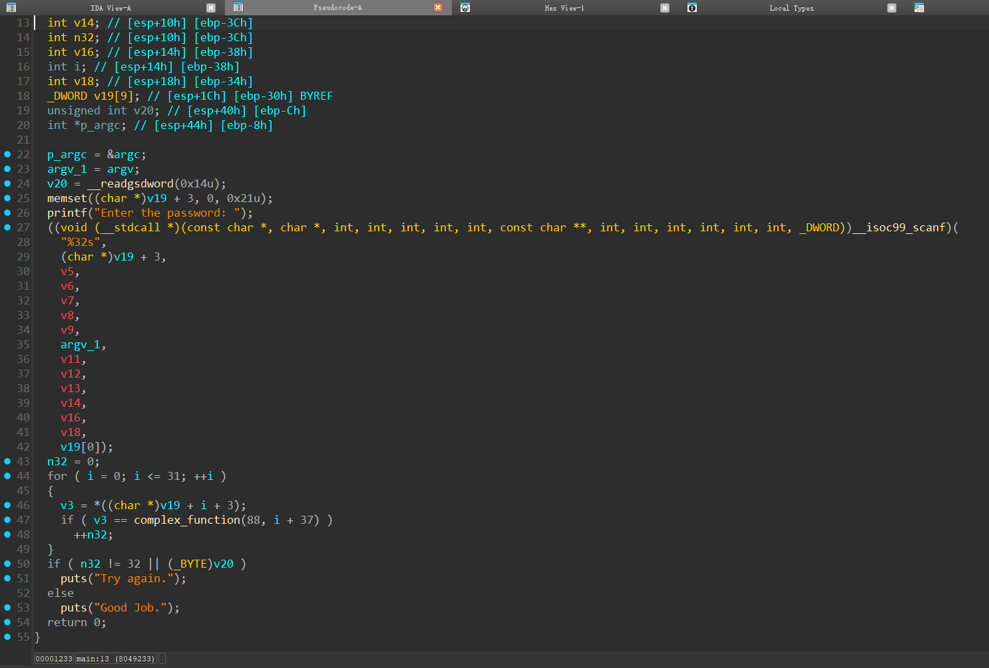989x668 pixels.
Task: Click the v11 argument on line 36
Action: (71, 359)
